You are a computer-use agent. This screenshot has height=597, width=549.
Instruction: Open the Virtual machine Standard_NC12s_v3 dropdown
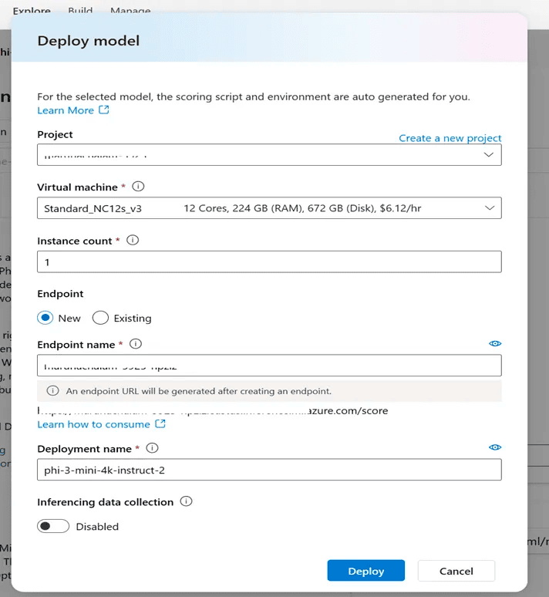point(269,208)
